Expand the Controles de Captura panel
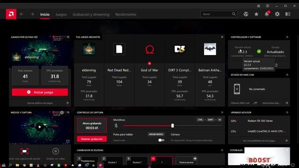Screen dimensions: 299x168 222,112
